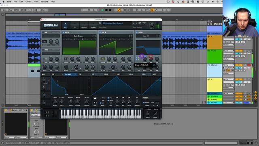Toggle the SUB oscillator enable switch

[x=43, y=32]
